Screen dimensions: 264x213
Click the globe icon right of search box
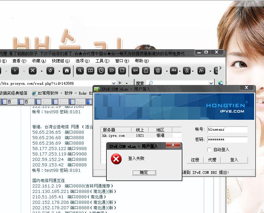coord(220,83)
